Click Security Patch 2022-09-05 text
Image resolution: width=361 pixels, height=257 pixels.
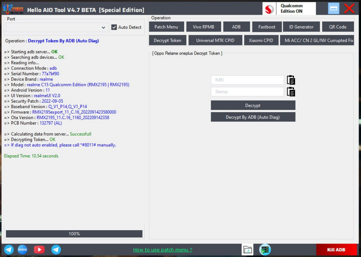tap(52, 101)
